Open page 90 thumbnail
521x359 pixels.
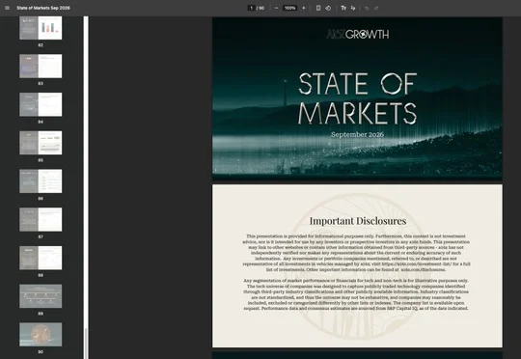coord(41,335)
